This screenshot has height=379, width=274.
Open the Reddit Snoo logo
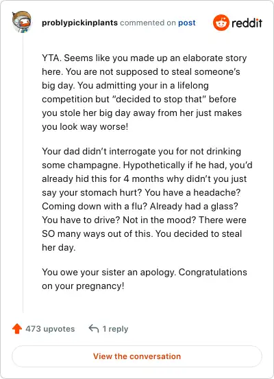(x=221, y=23)
